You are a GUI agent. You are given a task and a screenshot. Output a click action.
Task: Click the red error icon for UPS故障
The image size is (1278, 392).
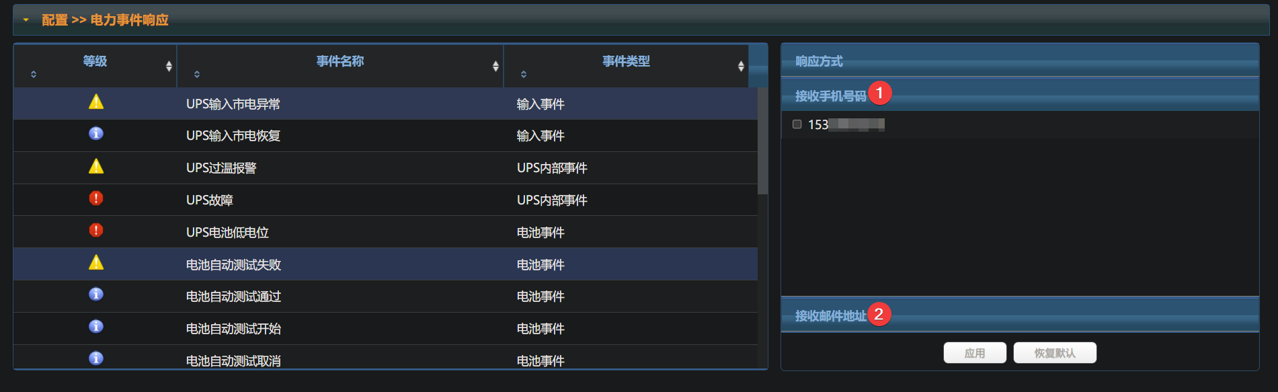coord(96,198)
